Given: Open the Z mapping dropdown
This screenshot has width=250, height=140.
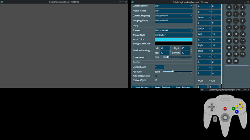Looking at the screenshot, I should (204, 73).
